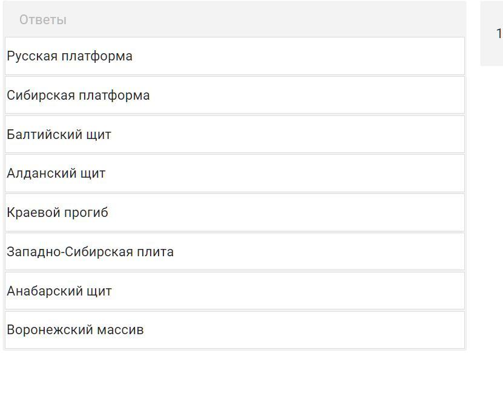503x394 pixels.
Task: Activate the Западно-Сибирская плита item
Action: (x=235, y=251)
